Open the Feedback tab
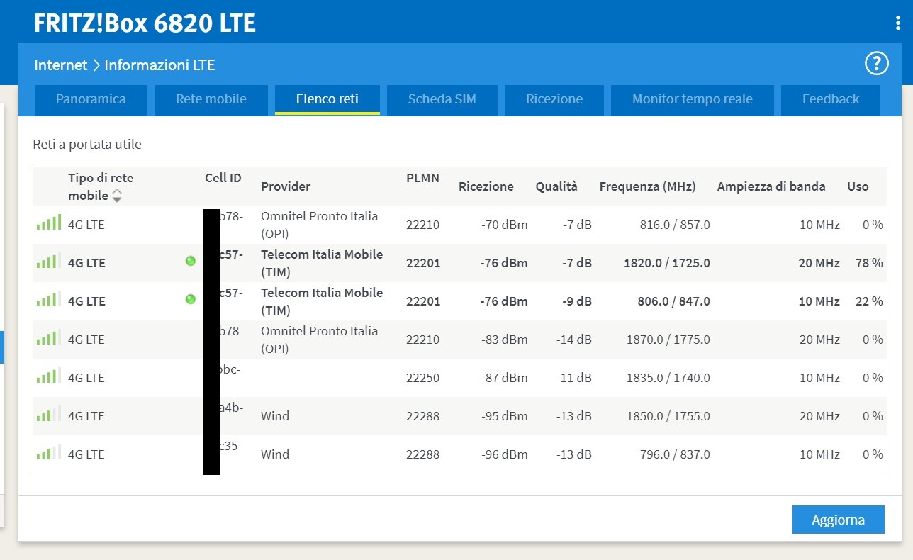 point(831,100)
